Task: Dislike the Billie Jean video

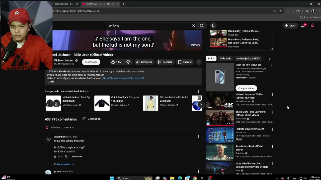Action: pos(128,62)
